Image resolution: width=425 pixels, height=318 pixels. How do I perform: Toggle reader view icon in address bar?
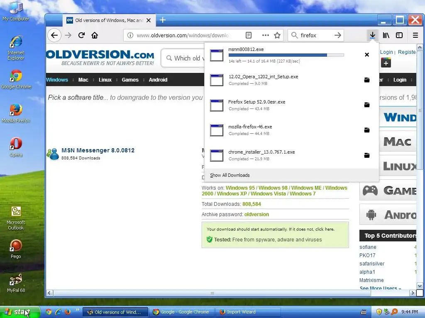pyautogui.click(x=249, y=35)
